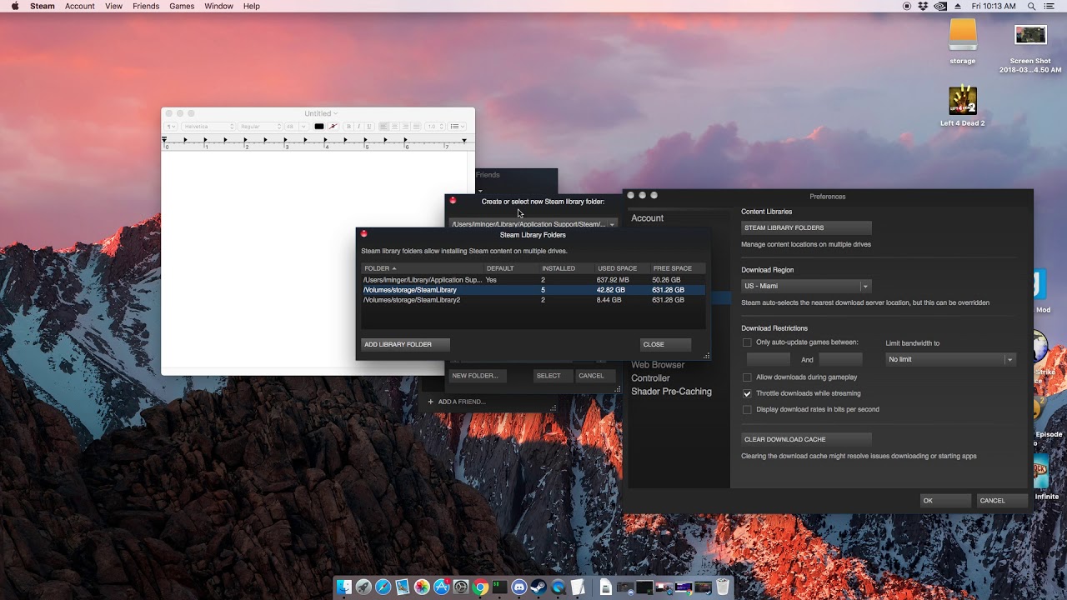Image resolution: width=1067 pixels, height=600 pixels.
Task: Open Photos app in the dock
Action: pyautogui.click(x=422, y=587)
